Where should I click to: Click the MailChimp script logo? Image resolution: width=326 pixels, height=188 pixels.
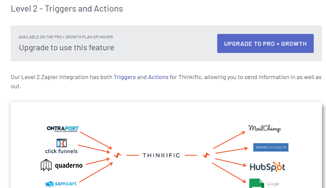click(264, 129)
